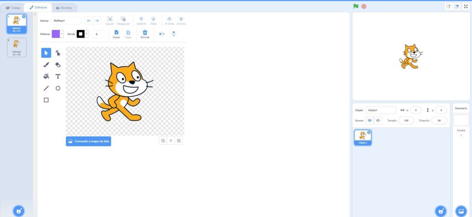Click the add sprite button
The width and height of the screenshot is (472, 217).
[441, 211]
